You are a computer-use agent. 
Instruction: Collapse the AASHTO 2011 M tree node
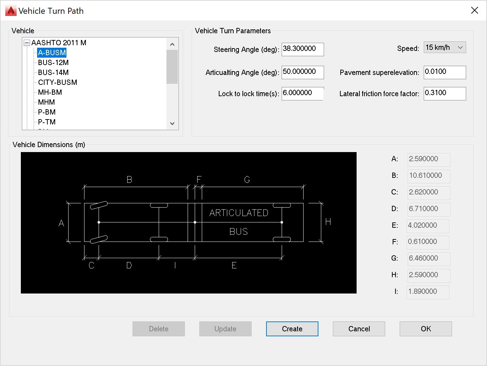click(x=27, y=43)
